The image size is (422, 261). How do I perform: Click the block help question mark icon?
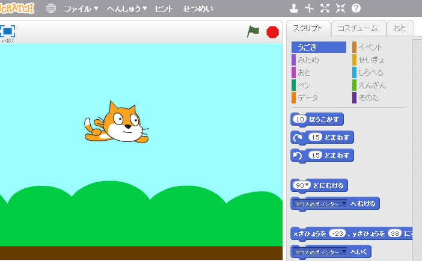click(x=356, y=8)
